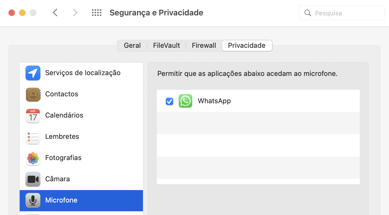
Task: Show all preferences grid icon
Action: [97, 13]
